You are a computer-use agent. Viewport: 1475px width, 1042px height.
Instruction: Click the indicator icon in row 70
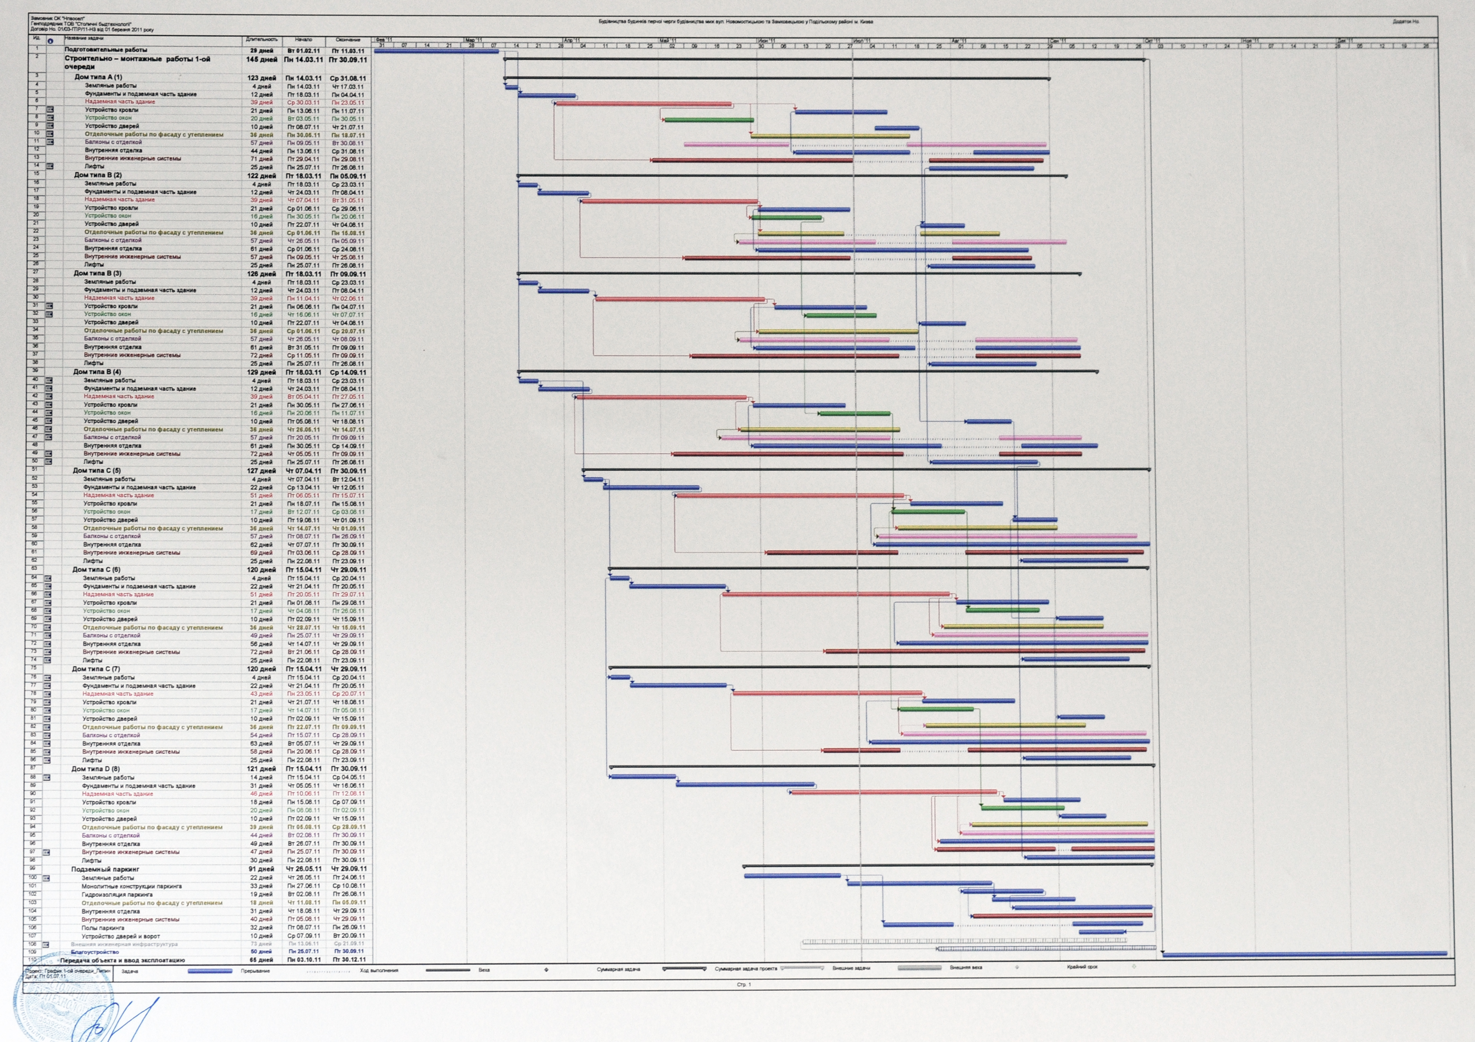tap(48, 628)
